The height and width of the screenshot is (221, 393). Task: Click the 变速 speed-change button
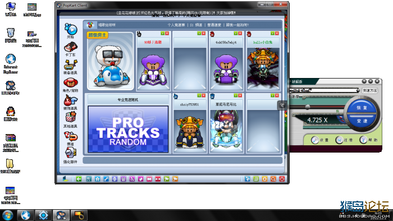pyautogui.click(x=362, y=121)
